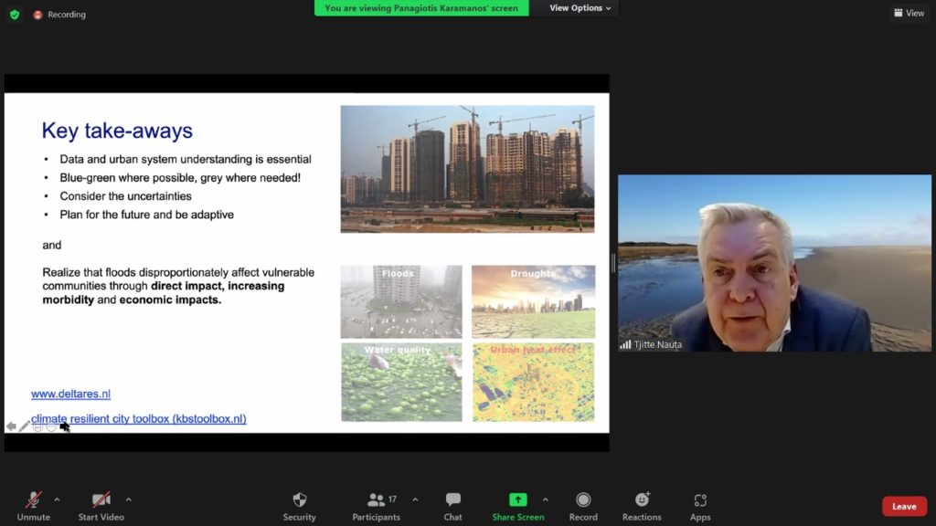Click the Share Screen icon
Viewport: 936px width, 526px height.
[517, 500]
